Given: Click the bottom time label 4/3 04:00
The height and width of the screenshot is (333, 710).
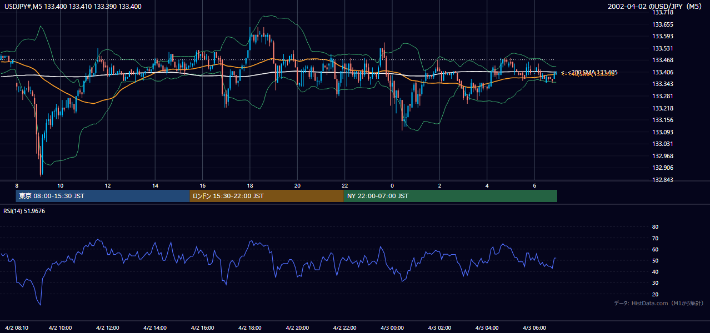Looking at the screenshot, I should click(487, 327).
